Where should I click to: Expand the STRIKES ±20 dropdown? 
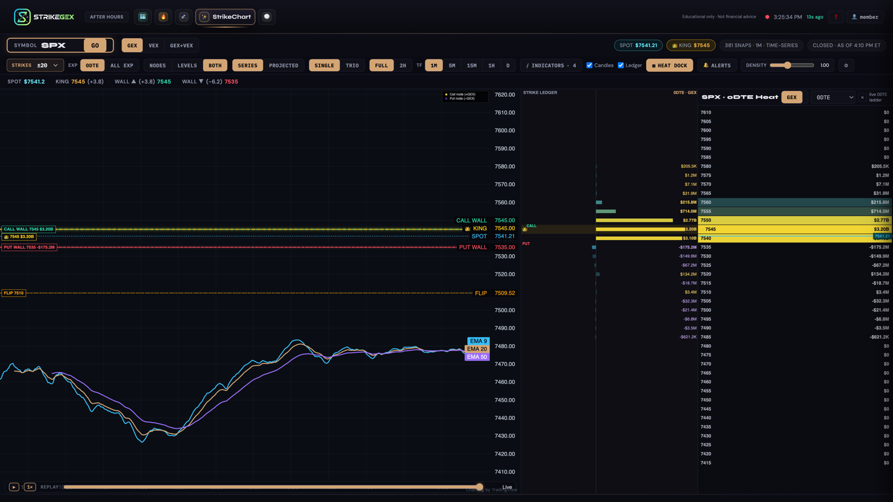[35, 65]
